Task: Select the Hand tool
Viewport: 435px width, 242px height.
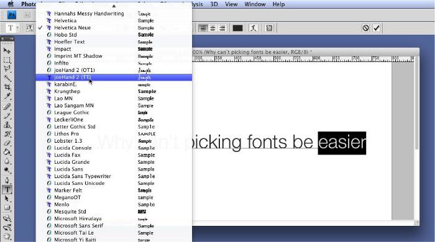Action: pos(7,236)
